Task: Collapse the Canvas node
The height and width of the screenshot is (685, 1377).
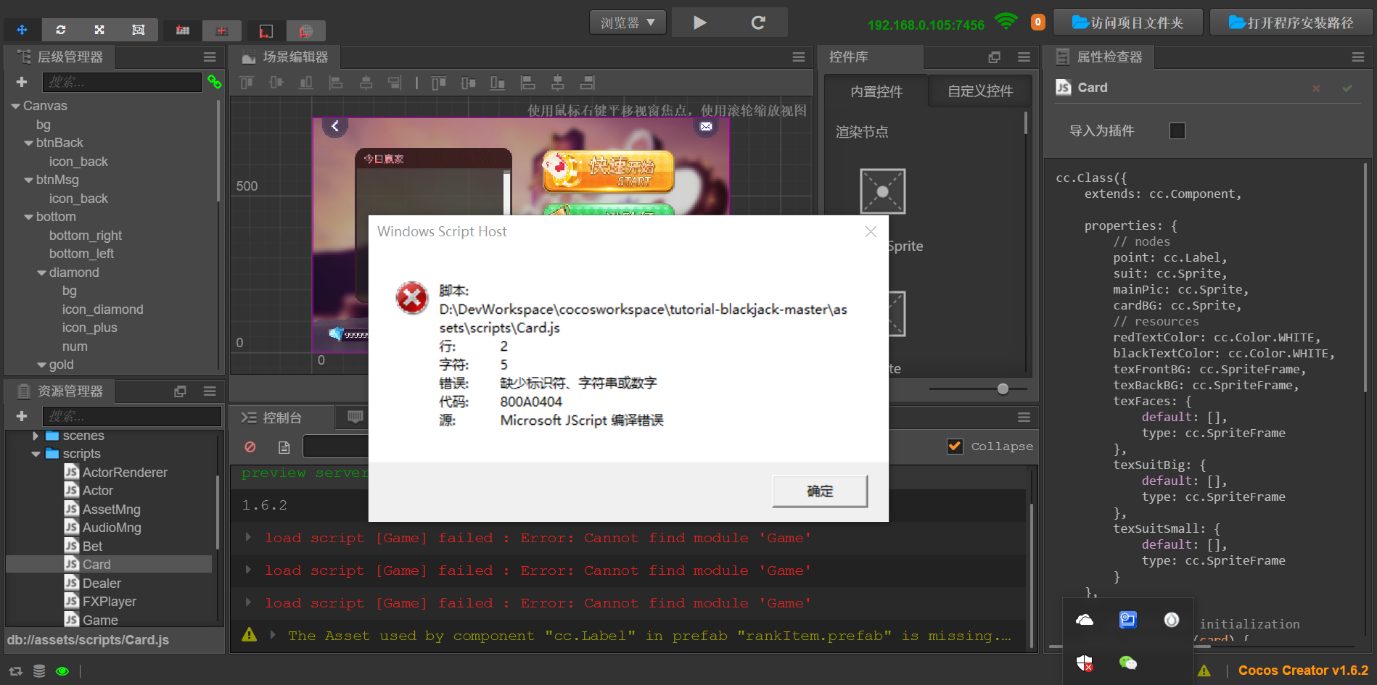Action: pyautogui.click(x=15, y=106)
